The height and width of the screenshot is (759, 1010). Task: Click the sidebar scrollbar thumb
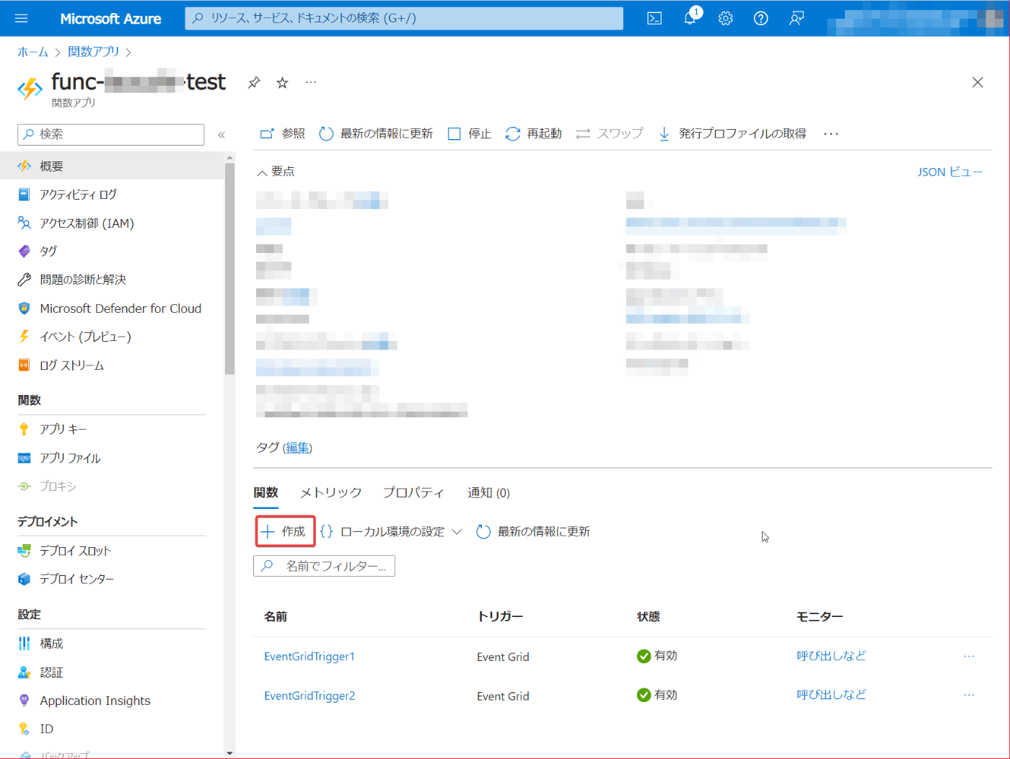(x=229, y=268)
